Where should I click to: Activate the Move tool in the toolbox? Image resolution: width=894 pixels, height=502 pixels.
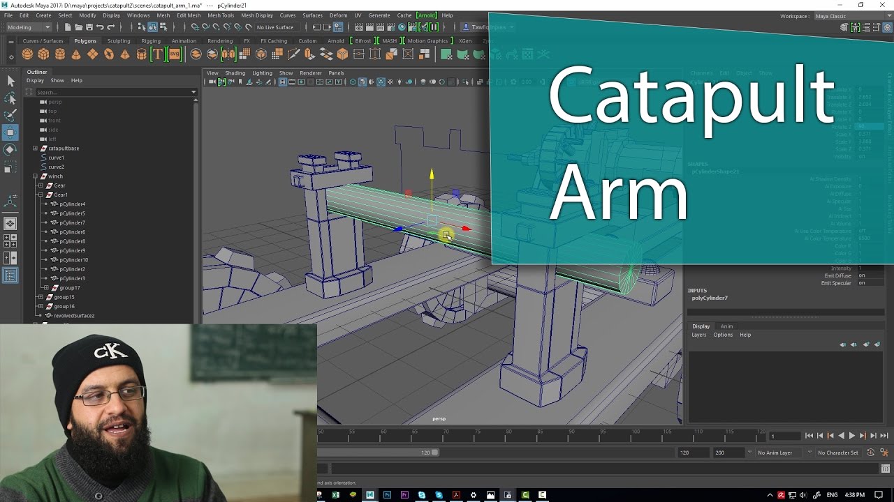(10, 132)
